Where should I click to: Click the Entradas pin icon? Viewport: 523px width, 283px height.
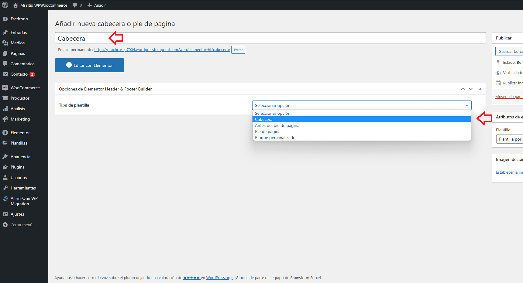[5, 32]
